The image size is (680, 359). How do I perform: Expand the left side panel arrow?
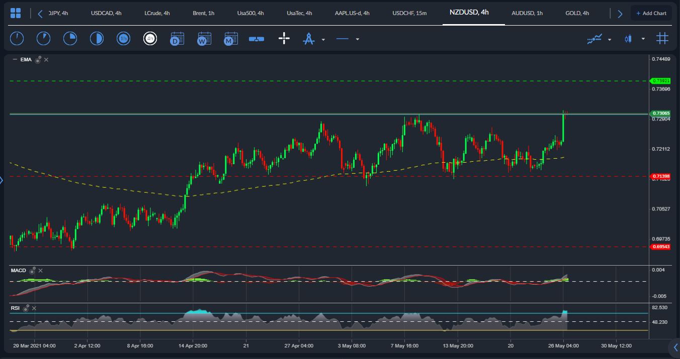(x=2, y=180)
